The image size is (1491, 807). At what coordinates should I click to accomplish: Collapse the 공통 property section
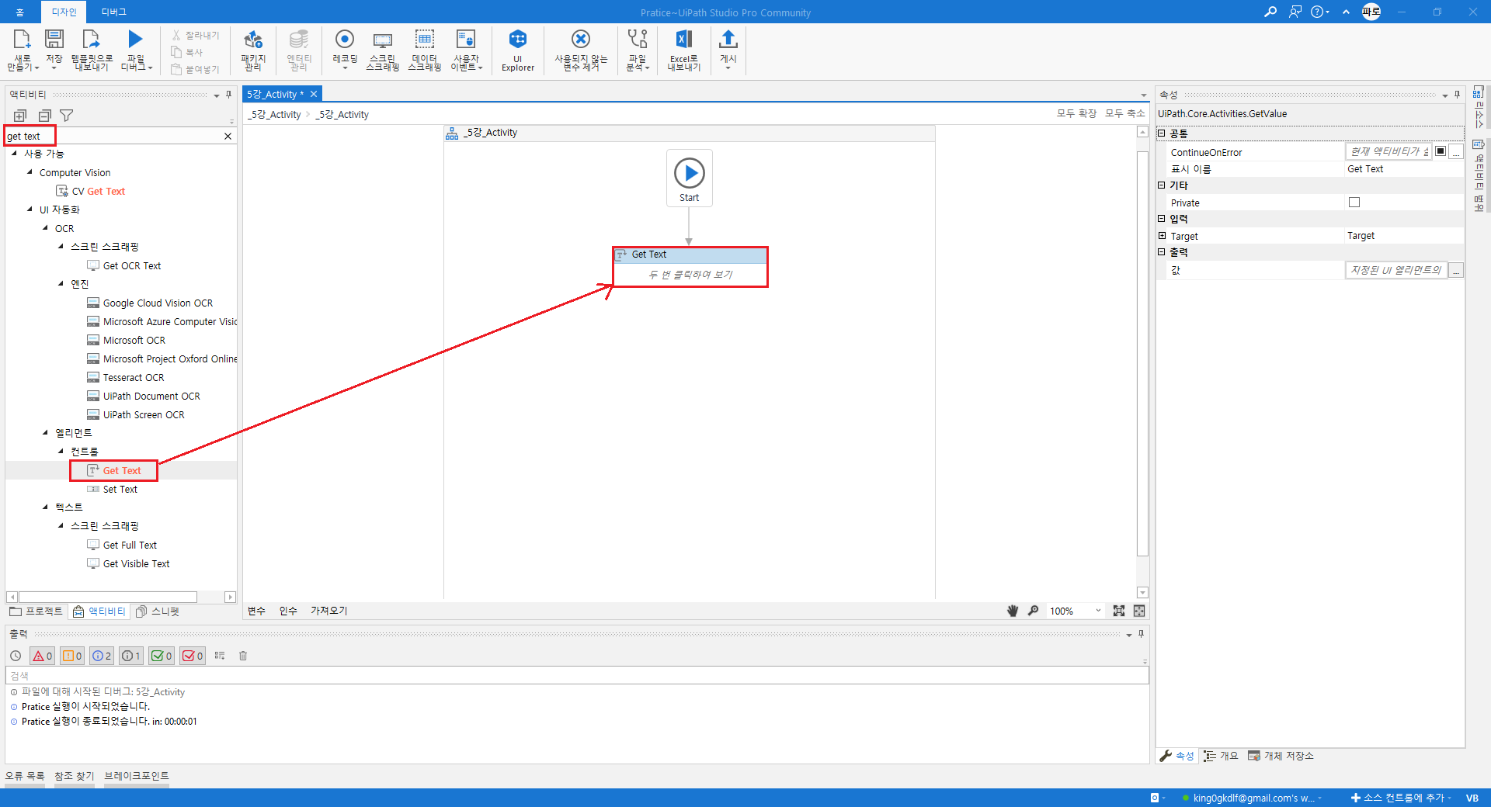[1162, 133]
